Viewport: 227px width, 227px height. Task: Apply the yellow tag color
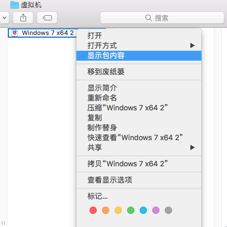click(118, 210)
